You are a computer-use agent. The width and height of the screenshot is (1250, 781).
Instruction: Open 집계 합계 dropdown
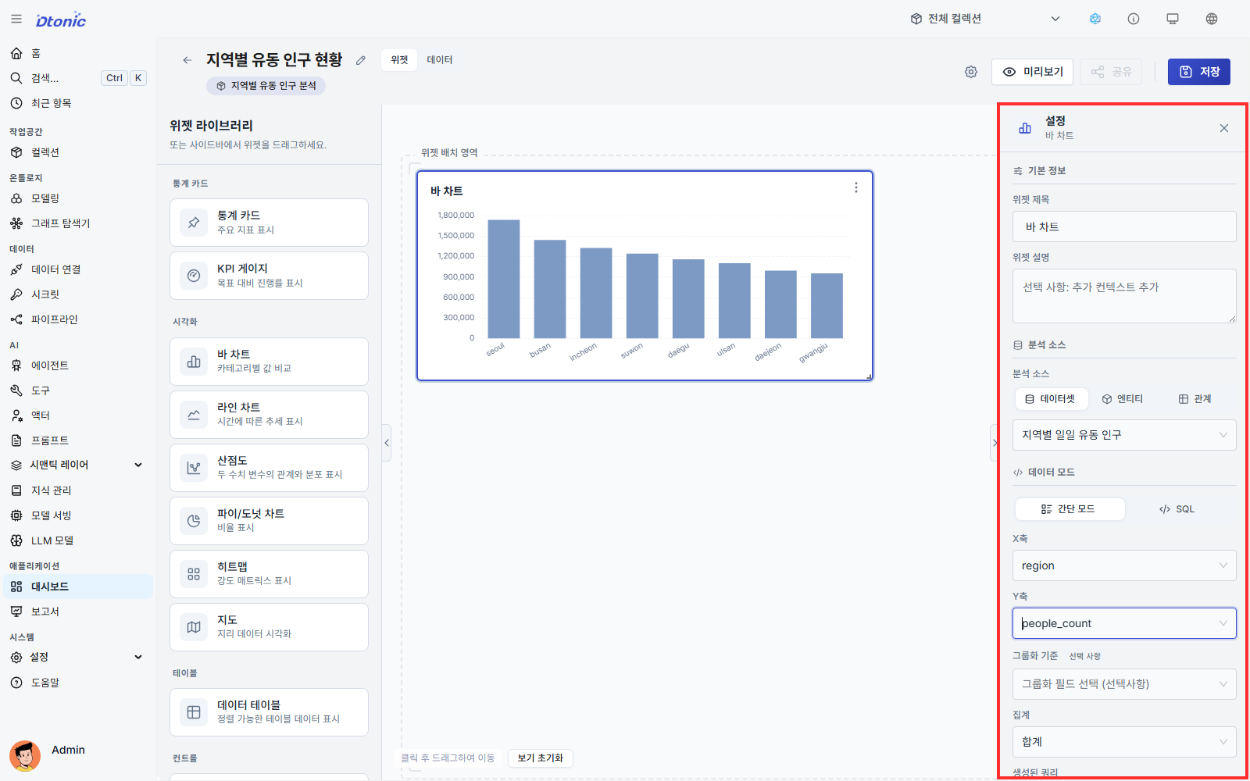1124,742
